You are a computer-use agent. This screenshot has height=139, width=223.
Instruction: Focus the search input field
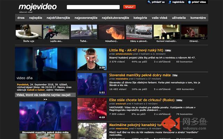click(93, 7)
